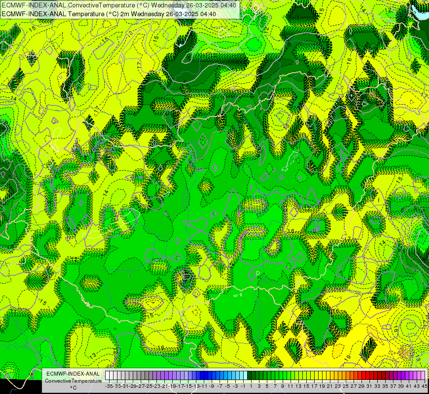Screen dimensions: 429x394
Task: Click the -19 legend tick value
Action: (x=172, y=386)
